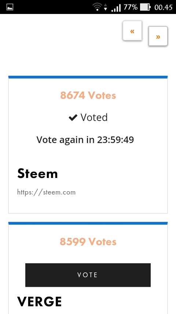This screenshot has height=314, width=176.
Task: Tap the 00.45 clock in status bar
Action: point(164,7)
